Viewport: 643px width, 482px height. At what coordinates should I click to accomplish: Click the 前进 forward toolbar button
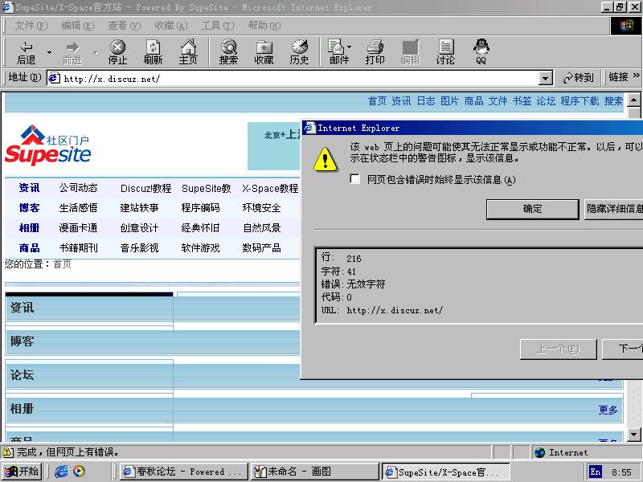[72, 52]
